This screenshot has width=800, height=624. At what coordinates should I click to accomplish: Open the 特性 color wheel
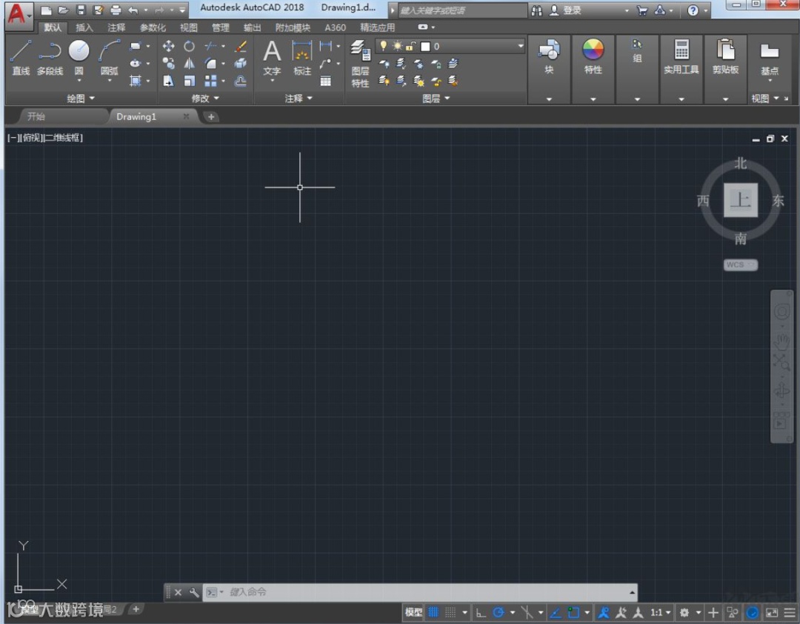point(593,50)
